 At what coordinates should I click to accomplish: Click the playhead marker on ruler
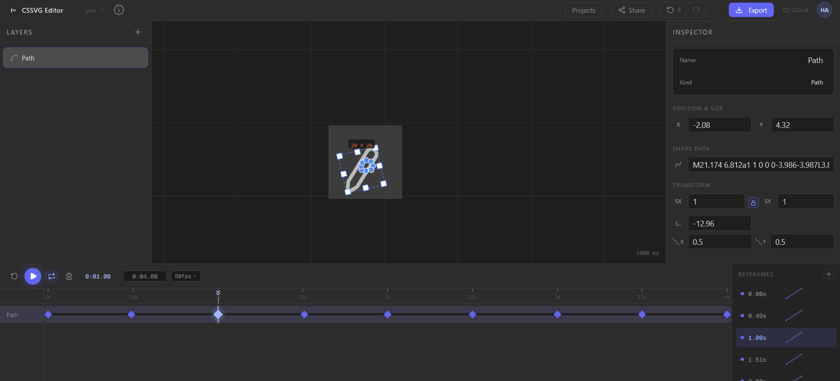click(x=218, y=293)
